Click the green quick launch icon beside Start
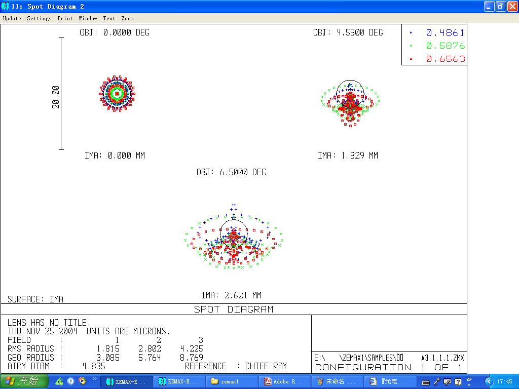 tap(59, 381)
